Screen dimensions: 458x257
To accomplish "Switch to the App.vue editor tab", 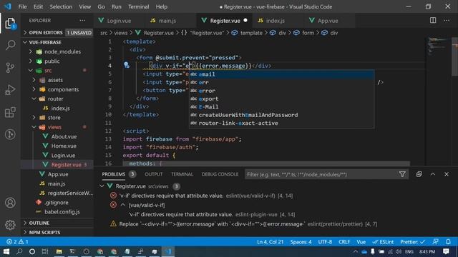I will [328, 21].
